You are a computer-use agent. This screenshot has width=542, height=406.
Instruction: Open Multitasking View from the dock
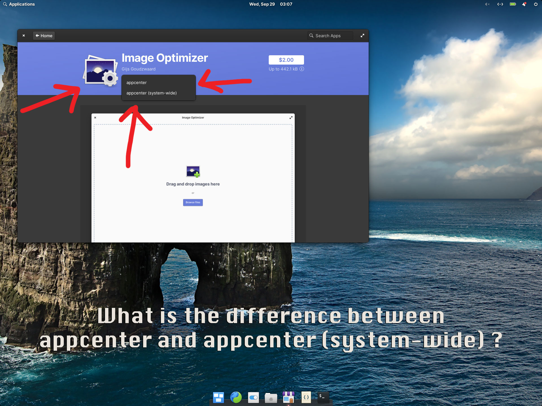tap(218, 397)
